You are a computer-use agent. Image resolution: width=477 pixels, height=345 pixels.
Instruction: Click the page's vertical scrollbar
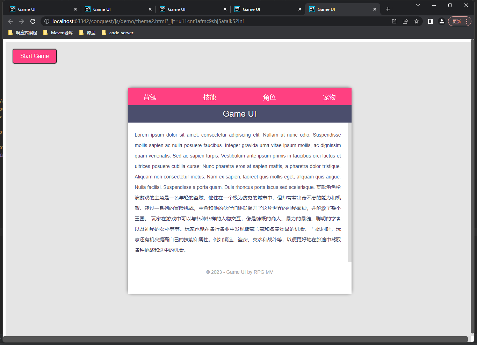pyautogui.click(x=472, y=186)
